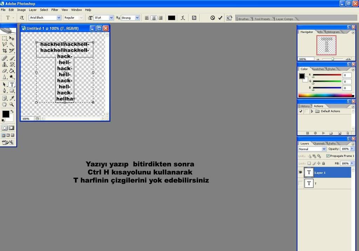Select the Slice tool
This screenshot has width=359, height=251.
pyautogui.click(x=12, y=50)
